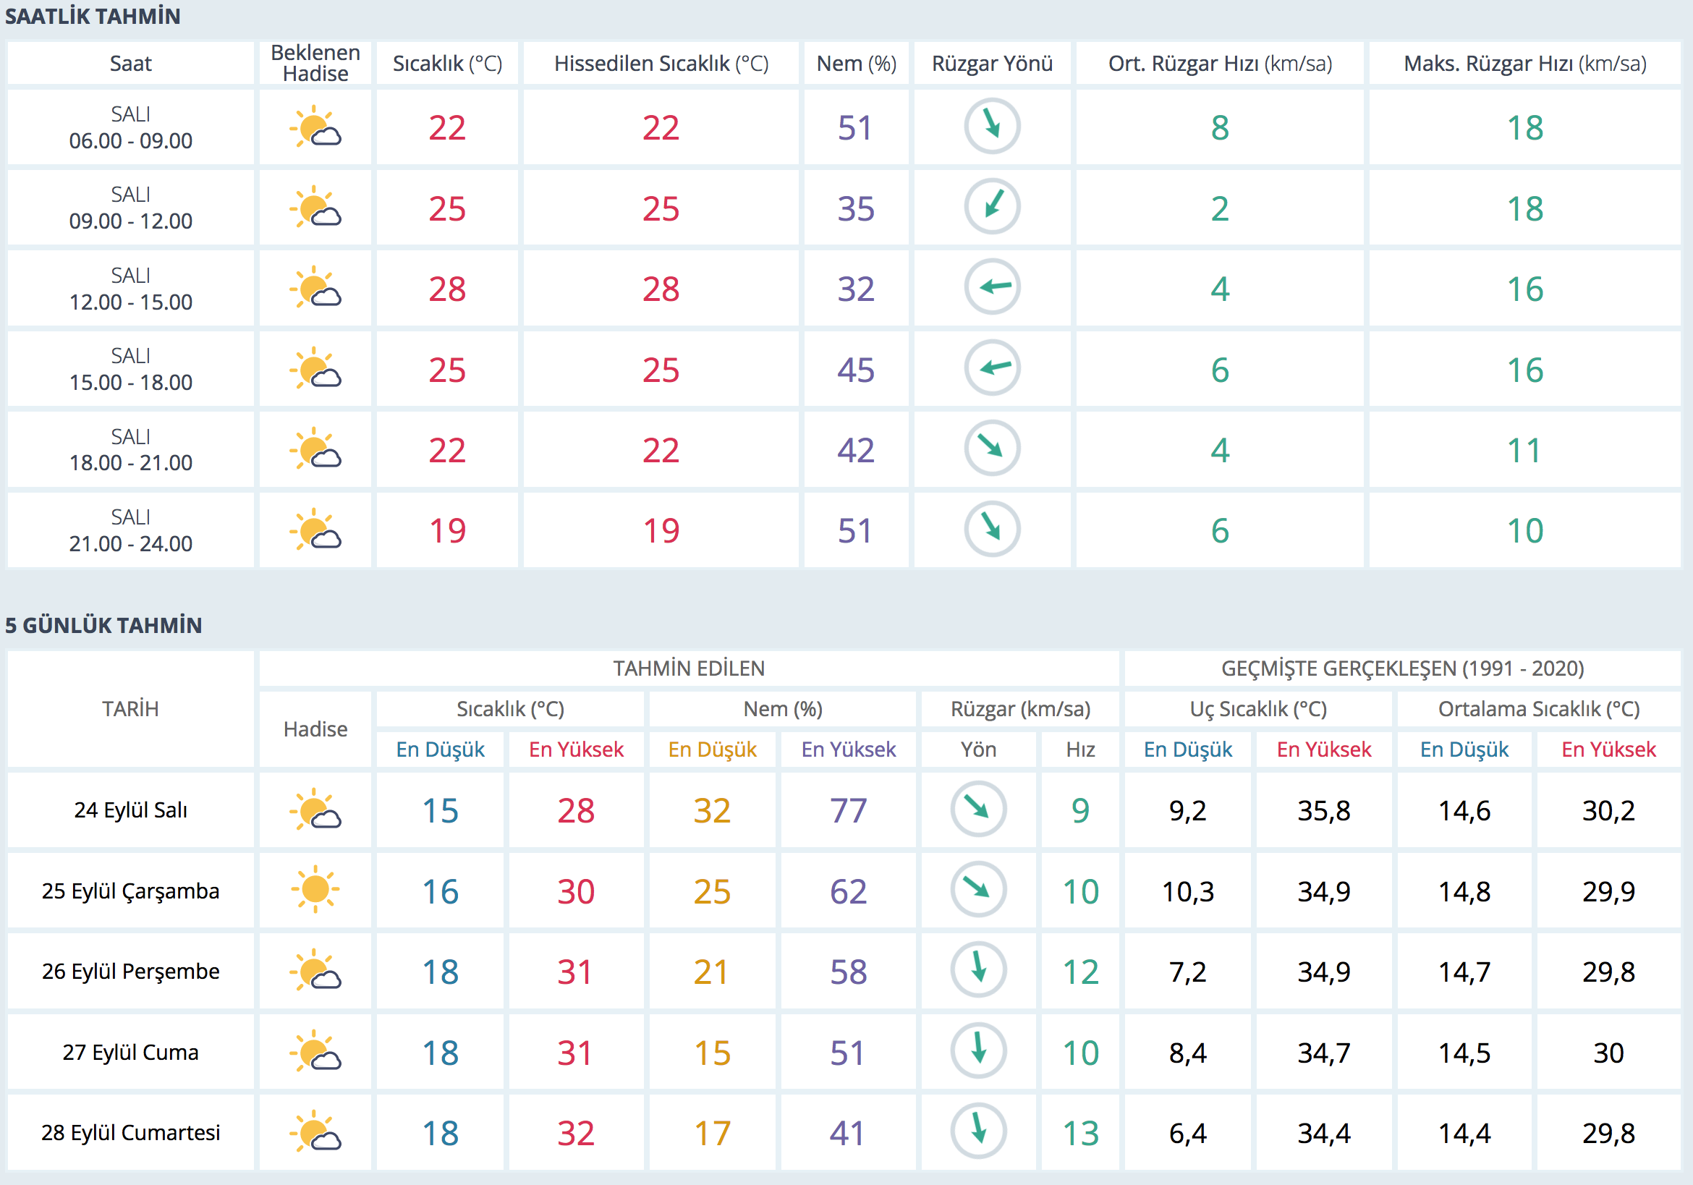This screenshot has width=1693, height=1185.
Task: Click the 5 GÜNLÜK TAHMİN section title
Action: click(x=103, y=625)
